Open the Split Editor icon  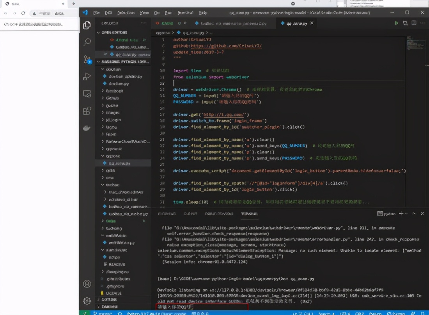pos(414,23)
